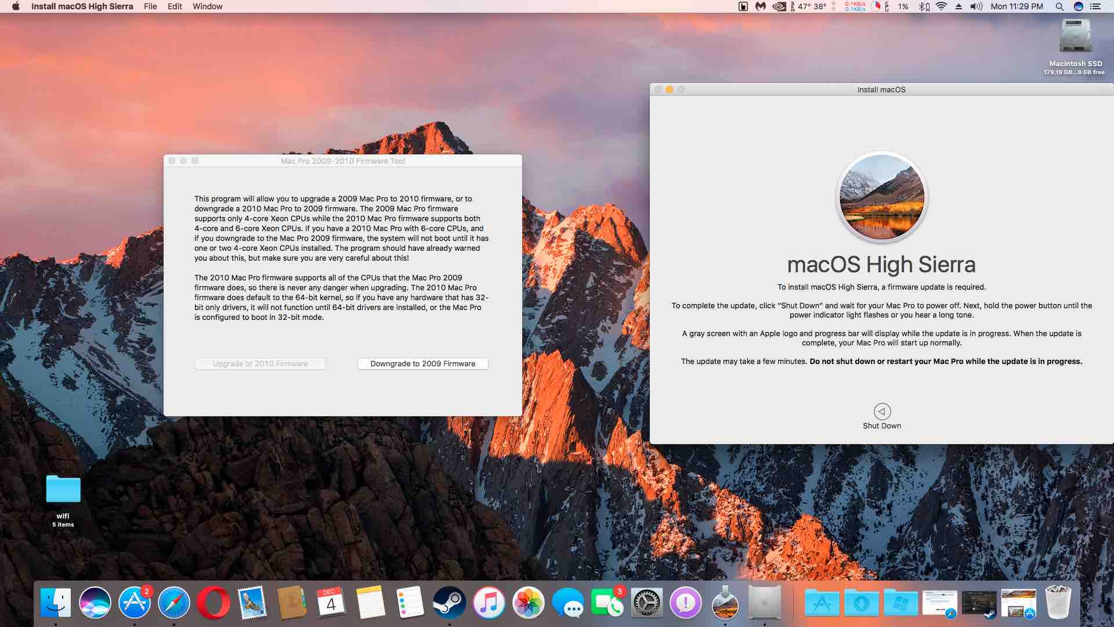Viewport: 1114px width, 627px height.
Task: Open Notes from the Dock
Action: (371, 603)
